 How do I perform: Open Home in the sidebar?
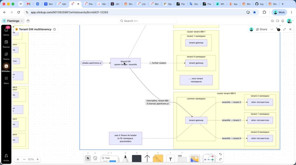6,31
